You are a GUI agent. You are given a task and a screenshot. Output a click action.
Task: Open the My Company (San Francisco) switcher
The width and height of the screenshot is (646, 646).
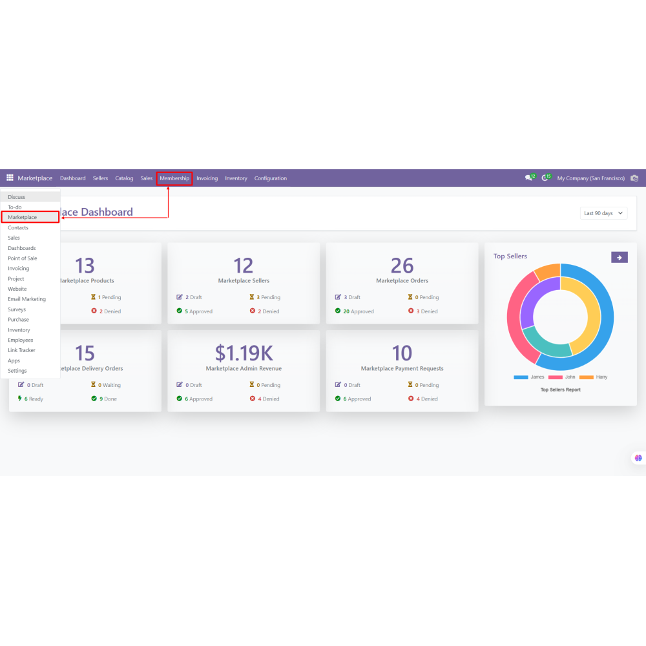(590, 178)
